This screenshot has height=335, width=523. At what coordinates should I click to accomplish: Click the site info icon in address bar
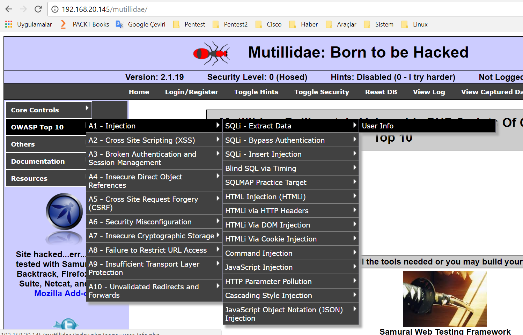[x=55, y=9]
